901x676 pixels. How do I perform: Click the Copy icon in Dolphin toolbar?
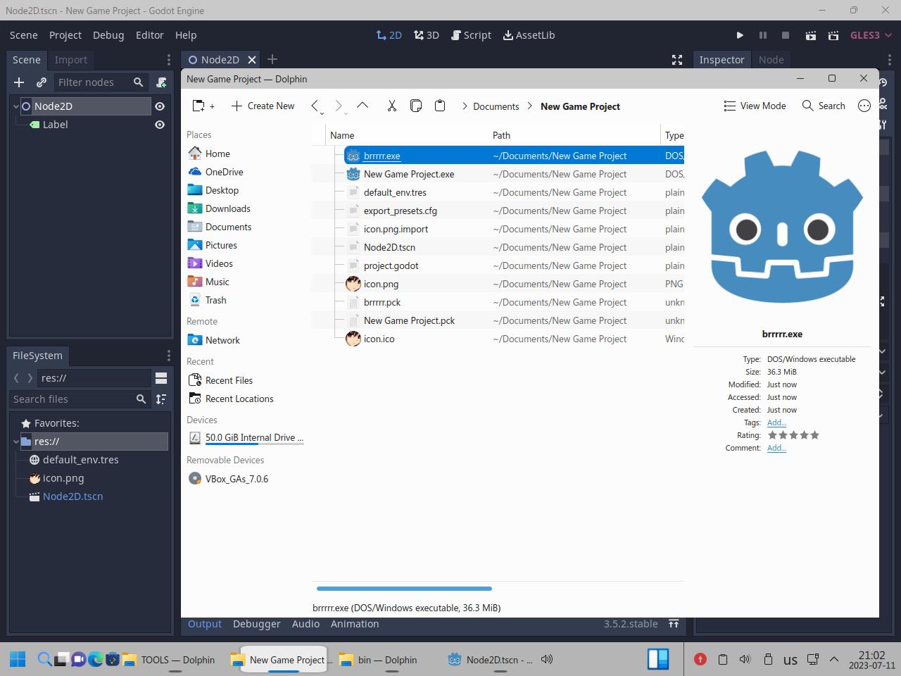click(x=416, y=106)
